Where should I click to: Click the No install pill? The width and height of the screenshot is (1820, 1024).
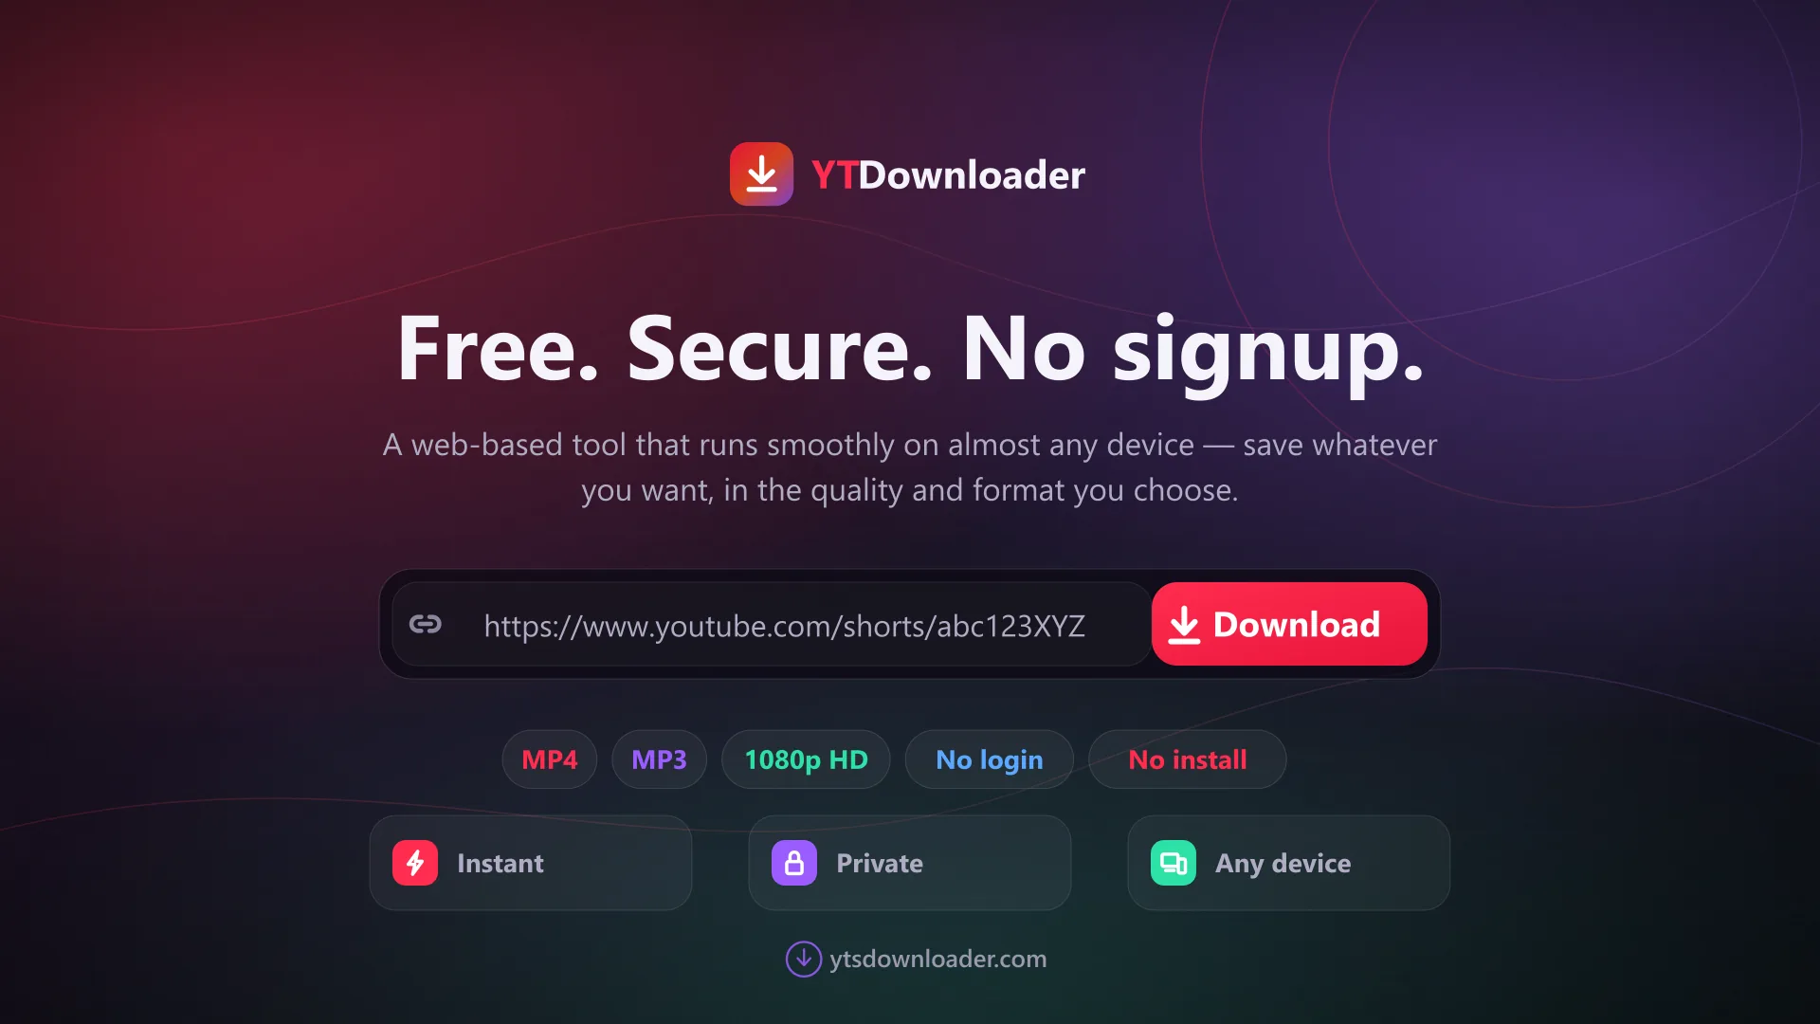tap(1188, 759)
